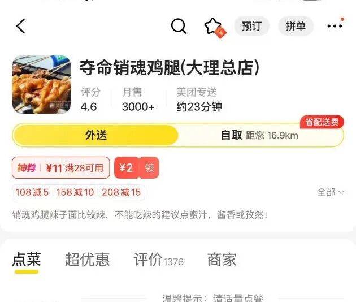The height and width of the screenshot is (302, 356).
Task: Tap the shop name 夺命销魂鸡腿(大理总店)
Action: [169, 67]
